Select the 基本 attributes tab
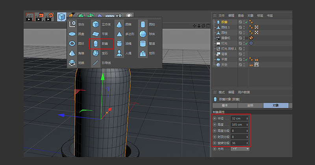The width and height of the screenshot is (315, 165). click(x=224, y=105)
